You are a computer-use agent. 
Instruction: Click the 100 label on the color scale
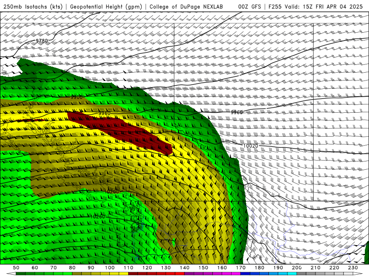(x=110, y=268)
